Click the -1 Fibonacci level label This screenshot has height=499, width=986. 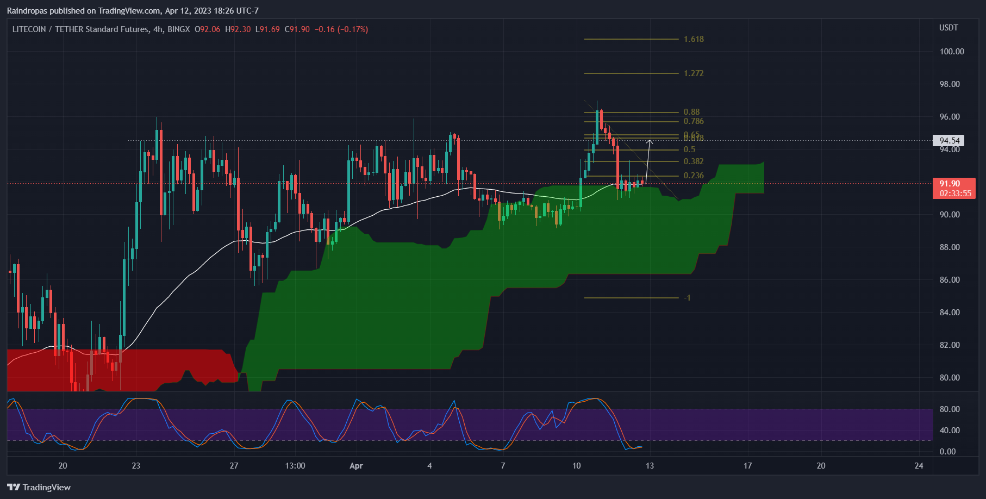[x=687, y=298]
